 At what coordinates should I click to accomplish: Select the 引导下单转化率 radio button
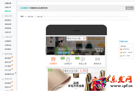click(x=78, y=17)
